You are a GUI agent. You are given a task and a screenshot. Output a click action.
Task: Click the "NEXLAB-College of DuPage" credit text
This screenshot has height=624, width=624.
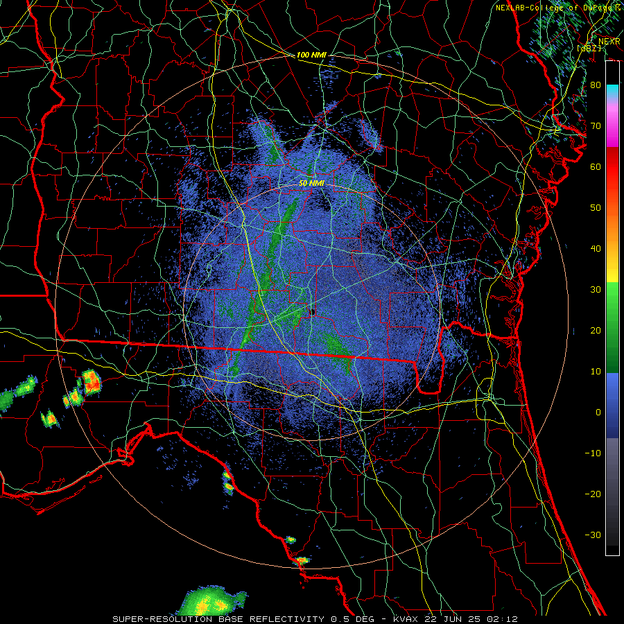tap(555, 8)
